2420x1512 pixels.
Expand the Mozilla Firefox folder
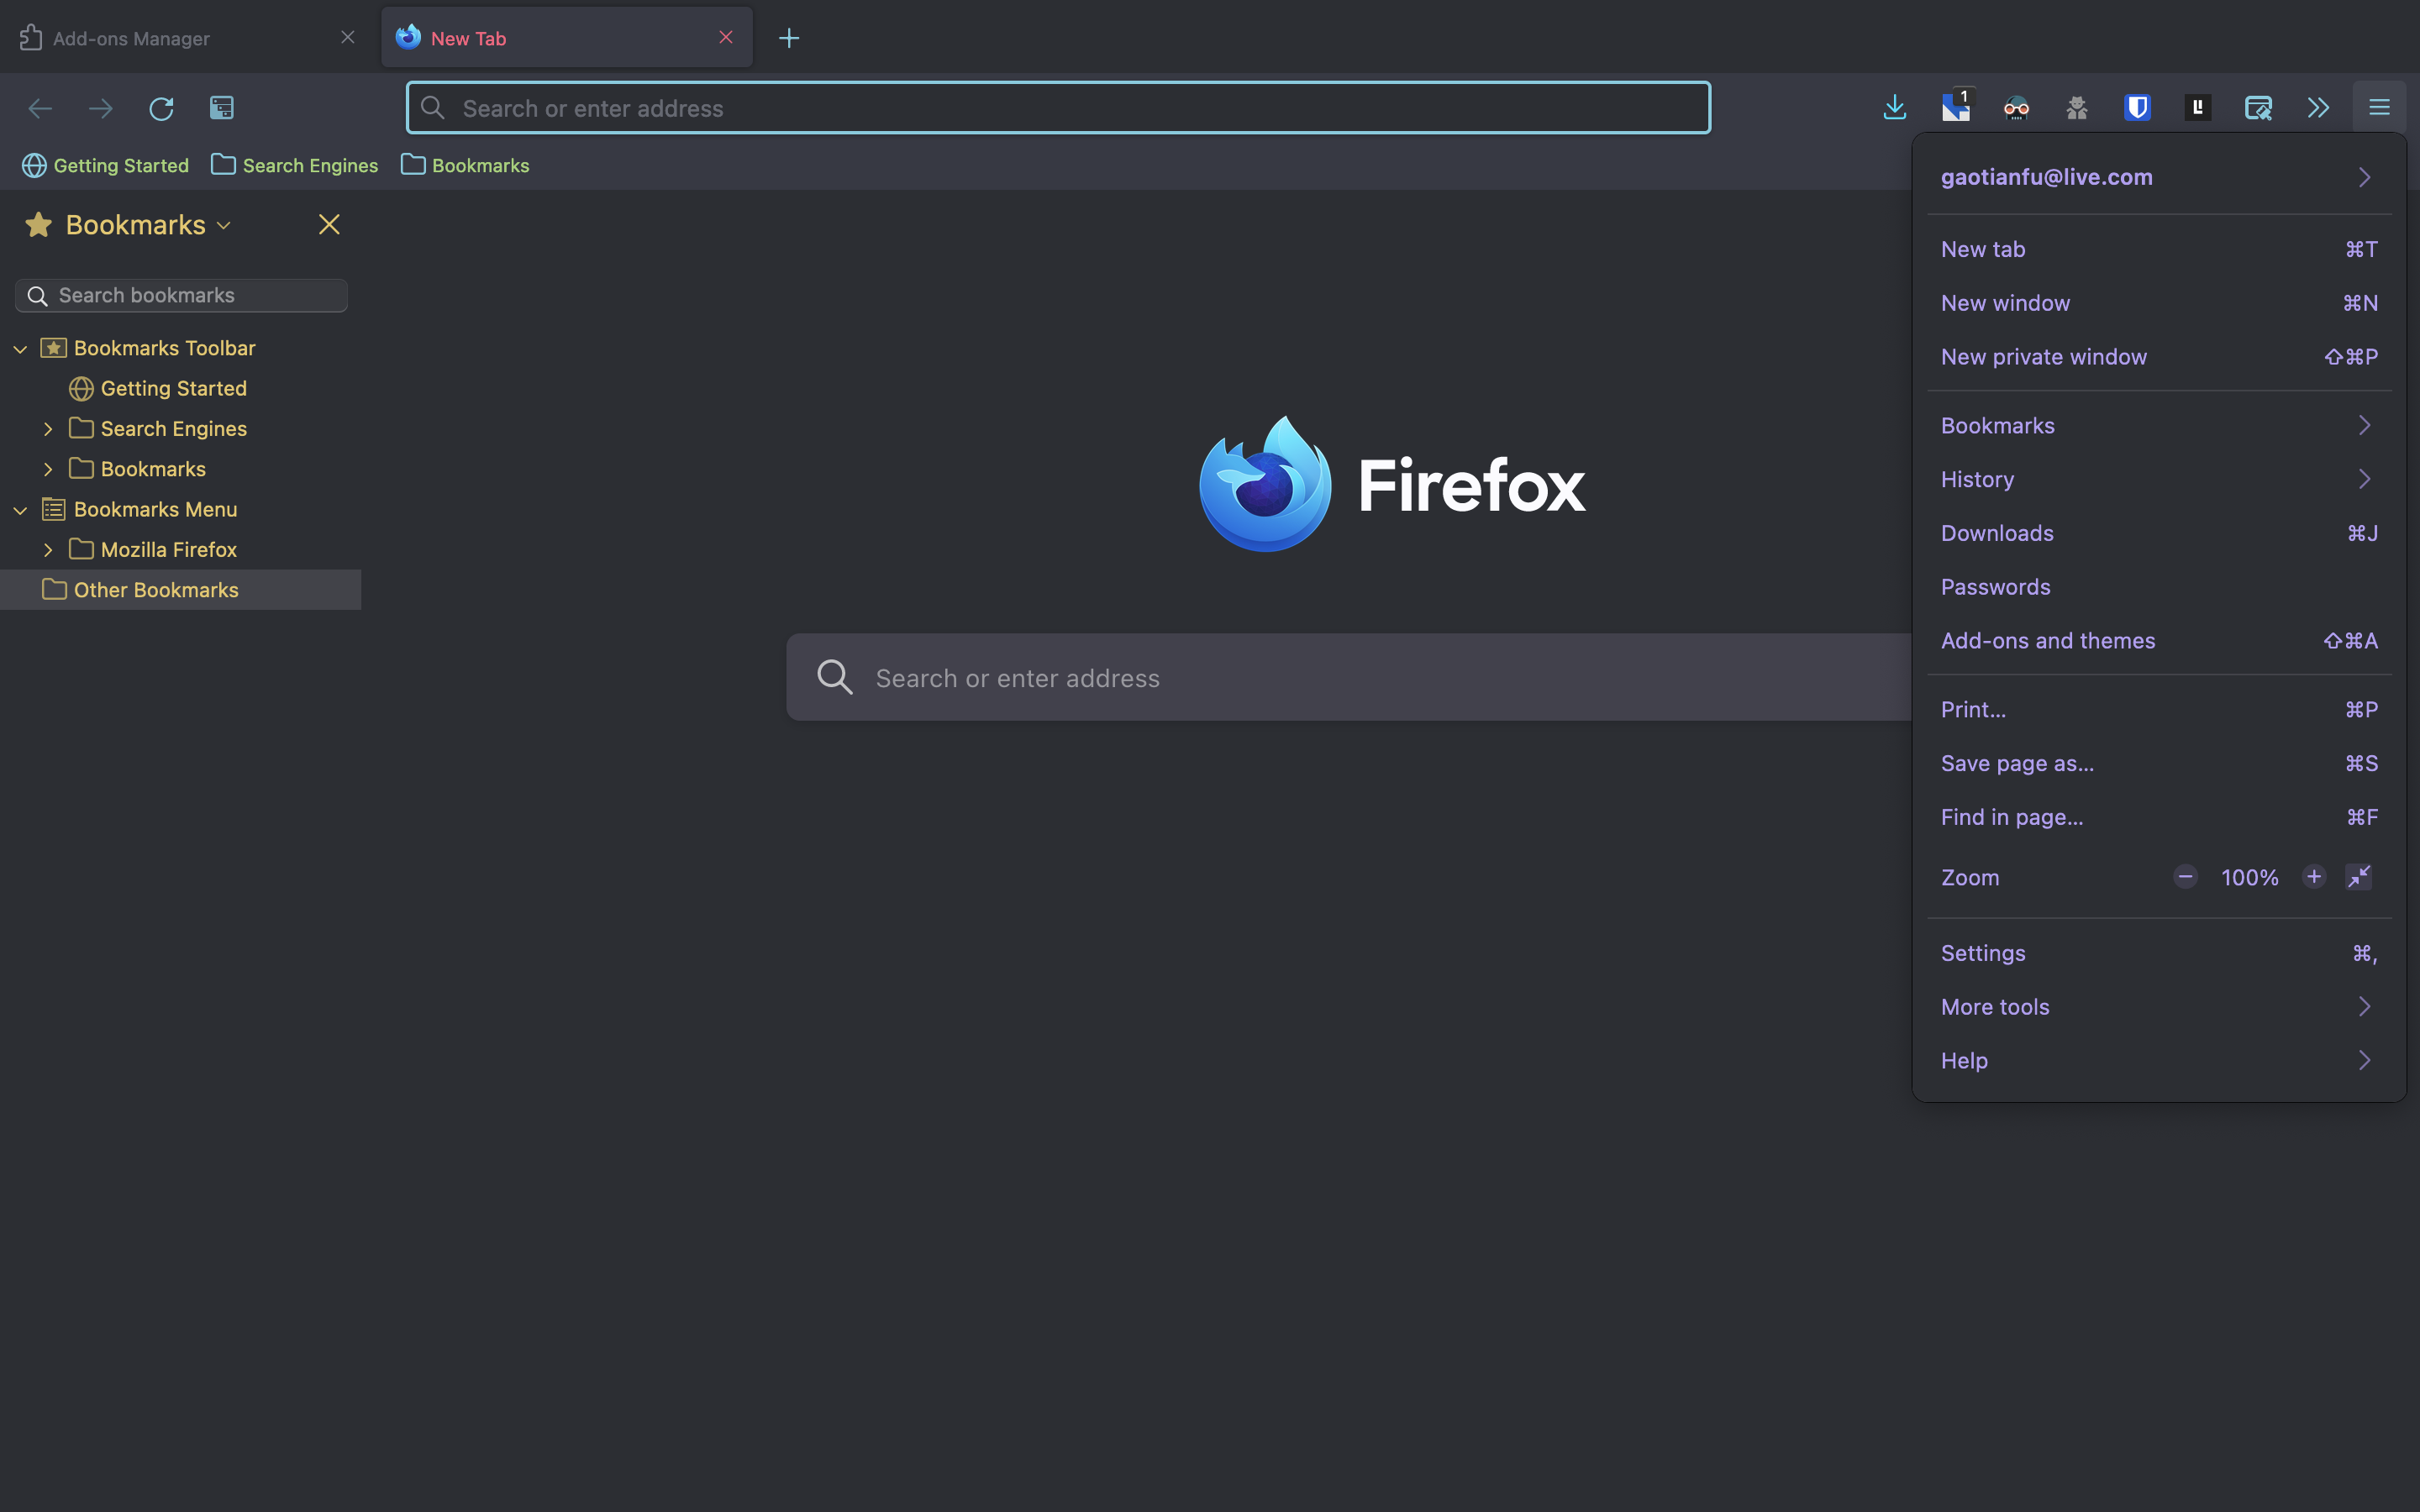pos(48,550)
